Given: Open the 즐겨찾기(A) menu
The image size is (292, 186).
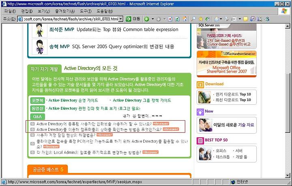Looking at the screenshot, I should click(x=65, y=11).
